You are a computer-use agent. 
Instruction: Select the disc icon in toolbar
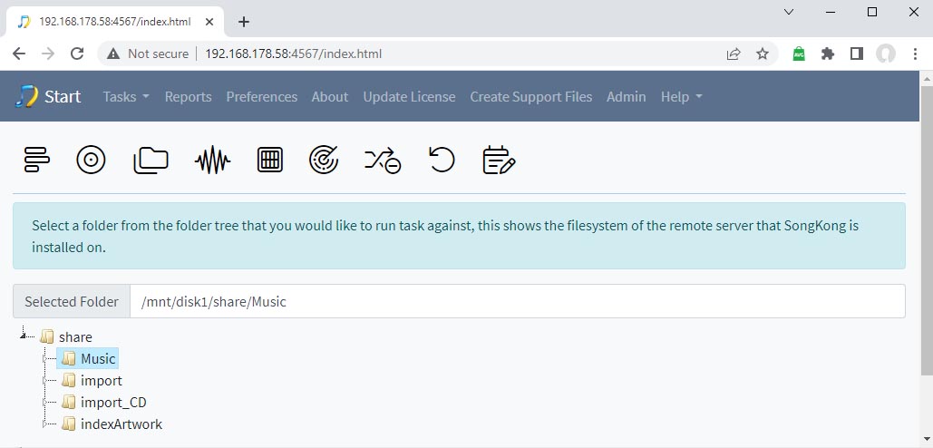[x=91, y=160]
